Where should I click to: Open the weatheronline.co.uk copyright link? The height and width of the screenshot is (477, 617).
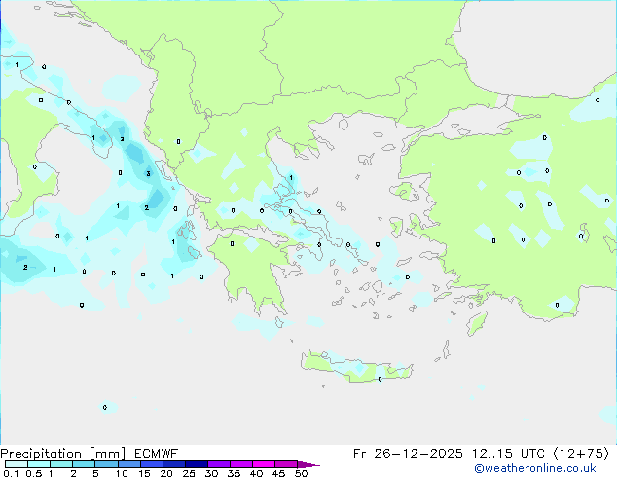[x=535, y=468]
